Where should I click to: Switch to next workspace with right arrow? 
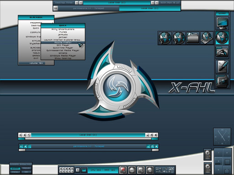click(81, 3)
